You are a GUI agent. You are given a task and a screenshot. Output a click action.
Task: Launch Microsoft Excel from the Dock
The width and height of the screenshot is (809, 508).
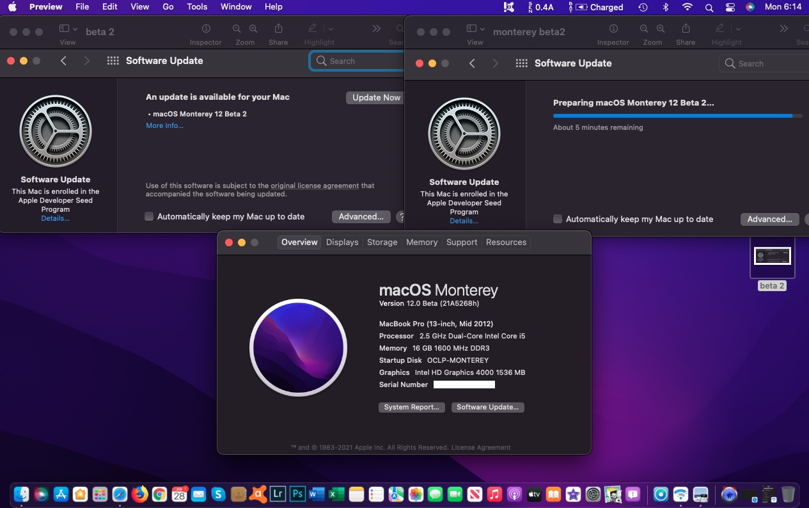point(336,494)
